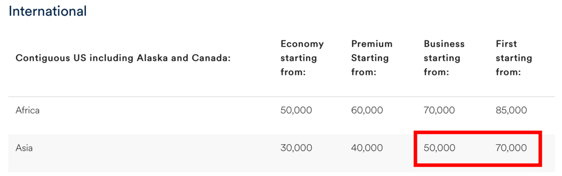Click Africa first class value 85,000
562x176 pixels.
(511, 111)
